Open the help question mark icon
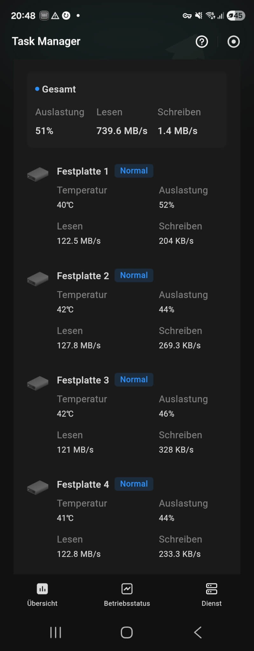The width and height of the screenshot is (254, 651). (202, 42)
